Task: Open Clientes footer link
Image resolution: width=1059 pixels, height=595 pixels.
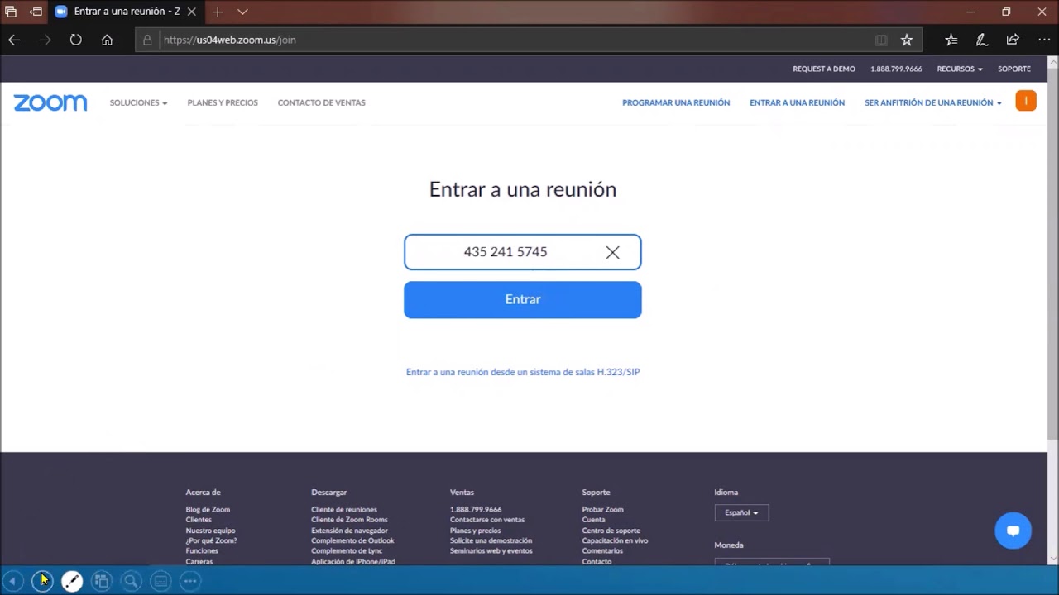Action: [x=199, y=520]
